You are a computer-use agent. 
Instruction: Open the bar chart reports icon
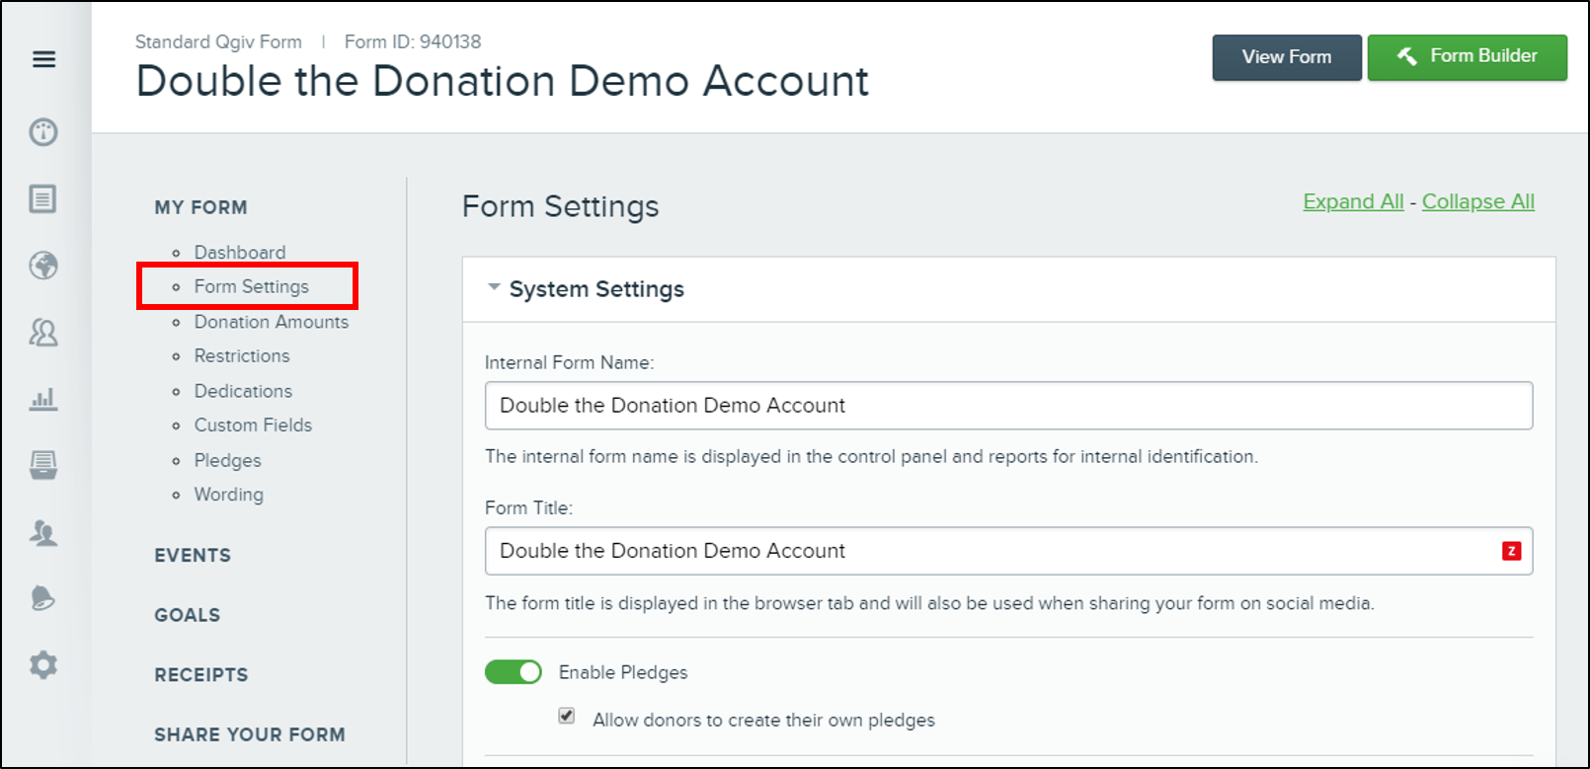43,399
